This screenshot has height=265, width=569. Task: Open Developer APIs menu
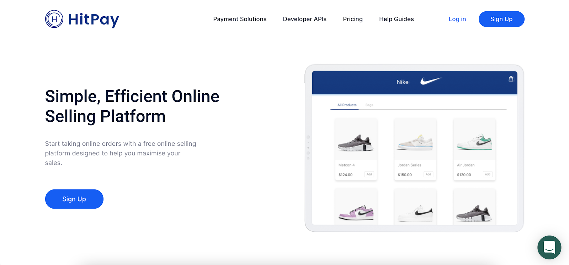[x=304, y=19]
